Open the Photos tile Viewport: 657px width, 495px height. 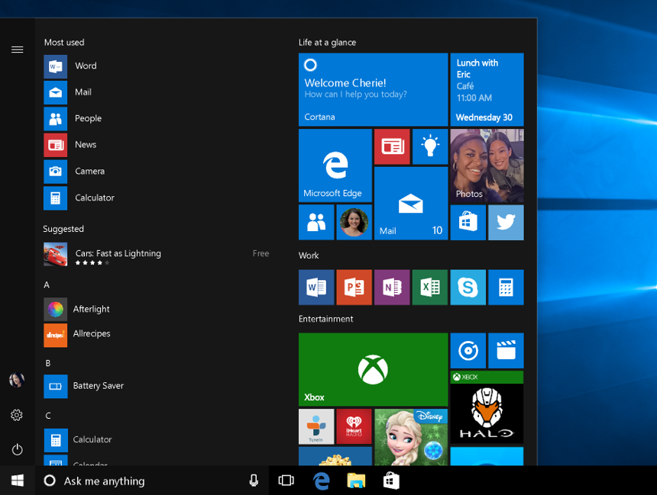487,166
